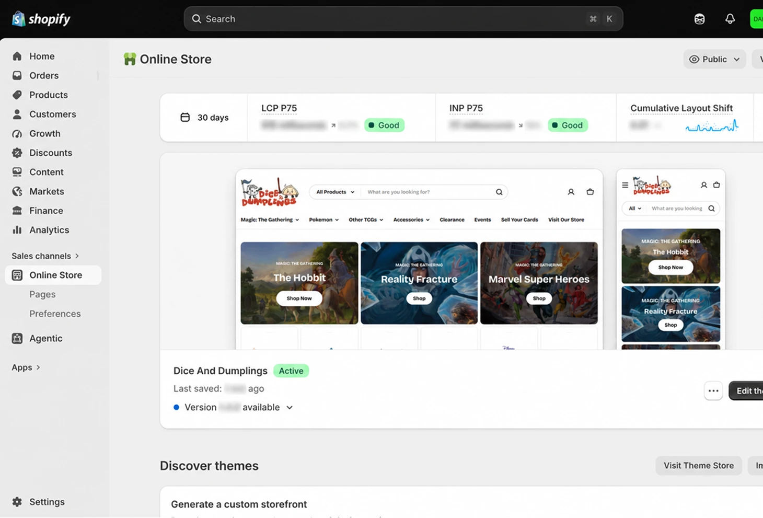Open the Markets globe icon

coord(17,191)
